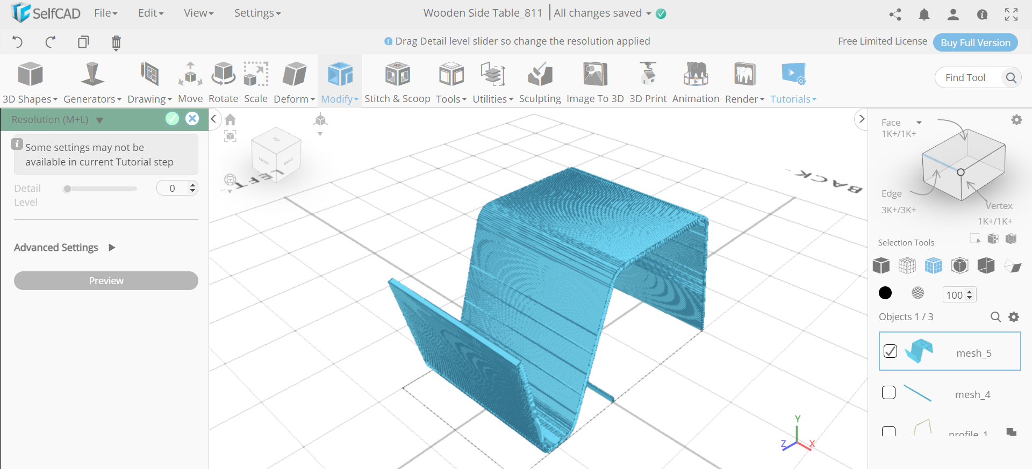The image size is (1032, 469).
Task: Open the Tools dropdown
Action: 451,82
